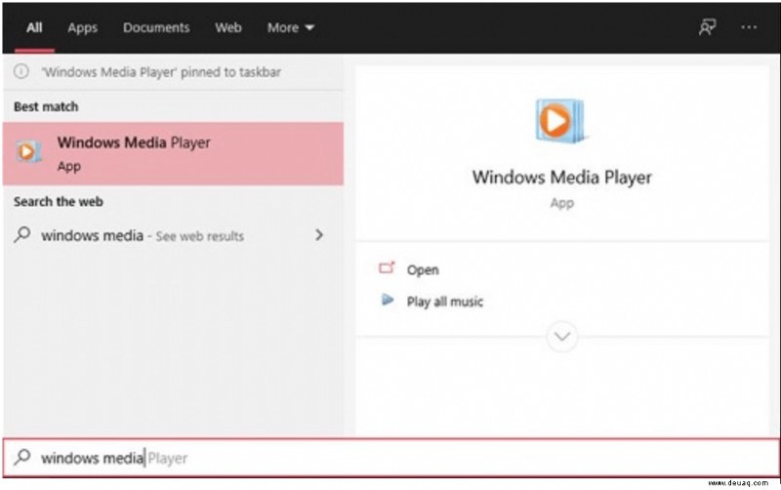Click the large Windows Media Player logo
This screenshot has width=781, height=490.
click(560, 121)
